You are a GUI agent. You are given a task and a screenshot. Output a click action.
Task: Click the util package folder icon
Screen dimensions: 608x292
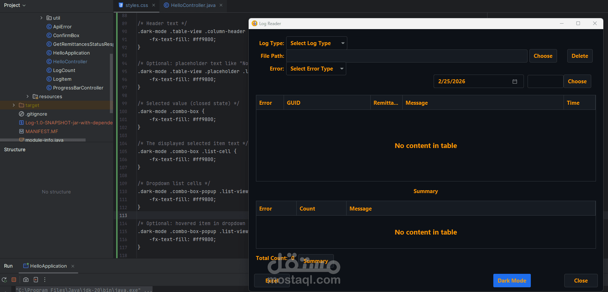tap(49, 18)
